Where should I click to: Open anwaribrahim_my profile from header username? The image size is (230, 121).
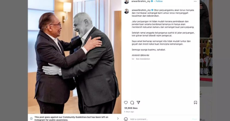(x=141, y=1)
